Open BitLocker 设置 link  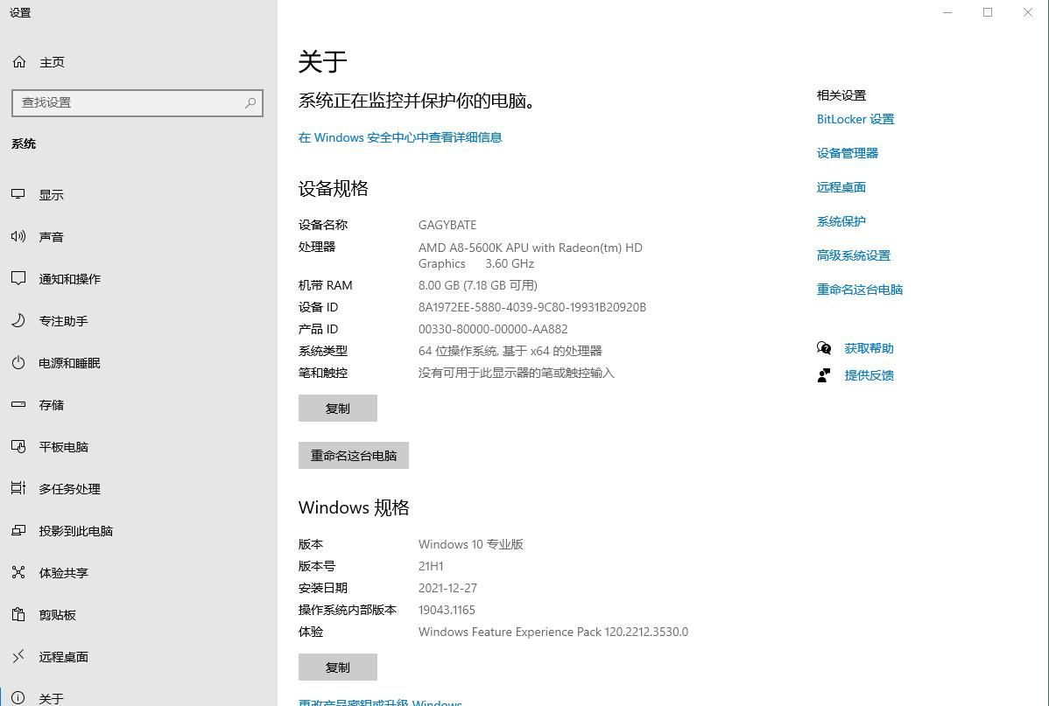(855, 119)
